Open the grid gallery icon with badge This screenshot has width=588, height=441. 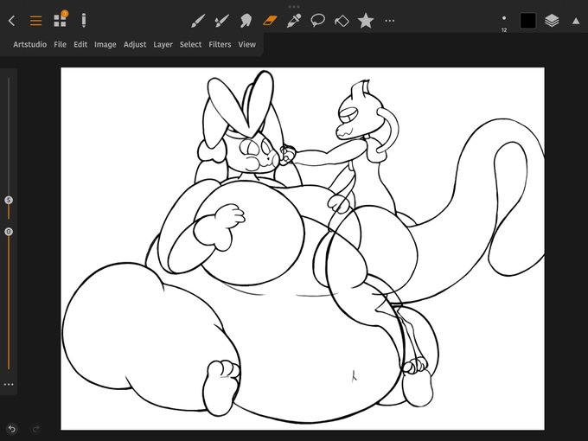60,20
